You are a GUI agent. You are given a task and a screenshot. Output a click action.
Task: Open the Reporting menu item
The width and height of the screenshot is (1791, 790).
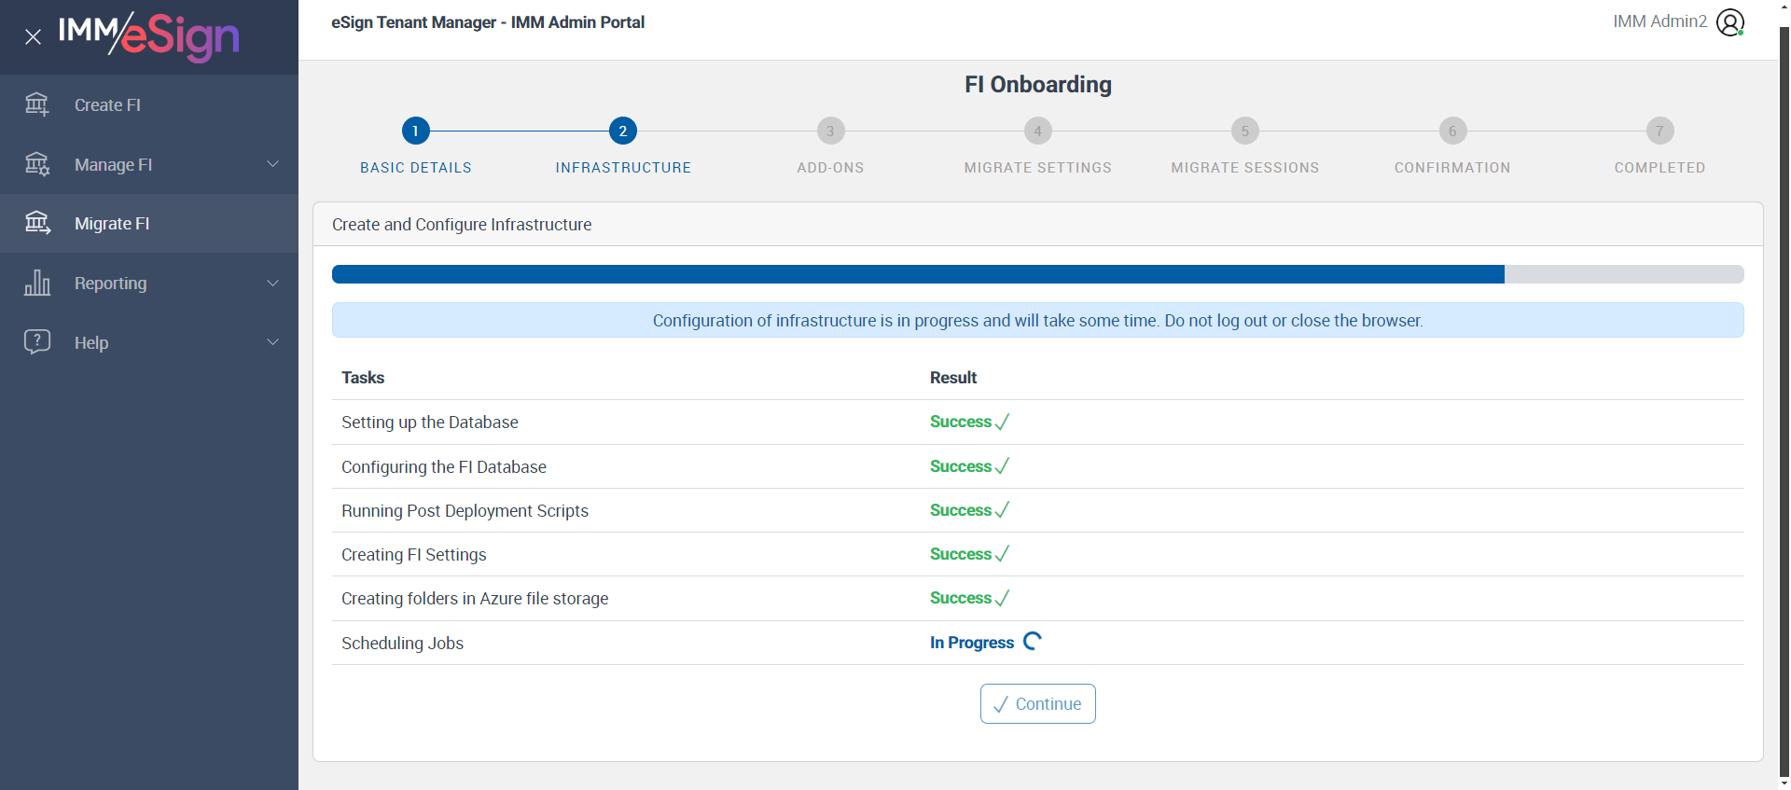[149, 283]
